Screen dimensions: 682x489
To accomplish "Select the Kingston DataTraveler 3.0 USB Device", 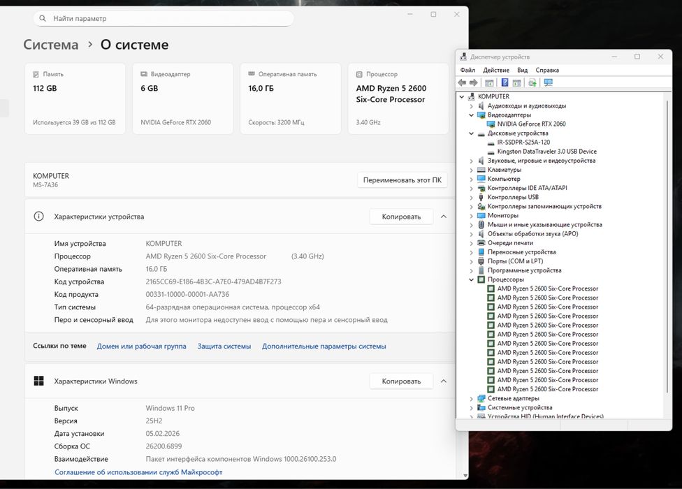I will (x=546, y=151).
